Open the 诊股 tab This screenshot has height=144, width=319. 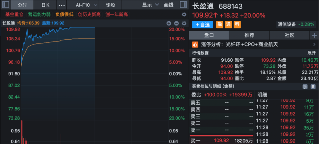[110, 5]
